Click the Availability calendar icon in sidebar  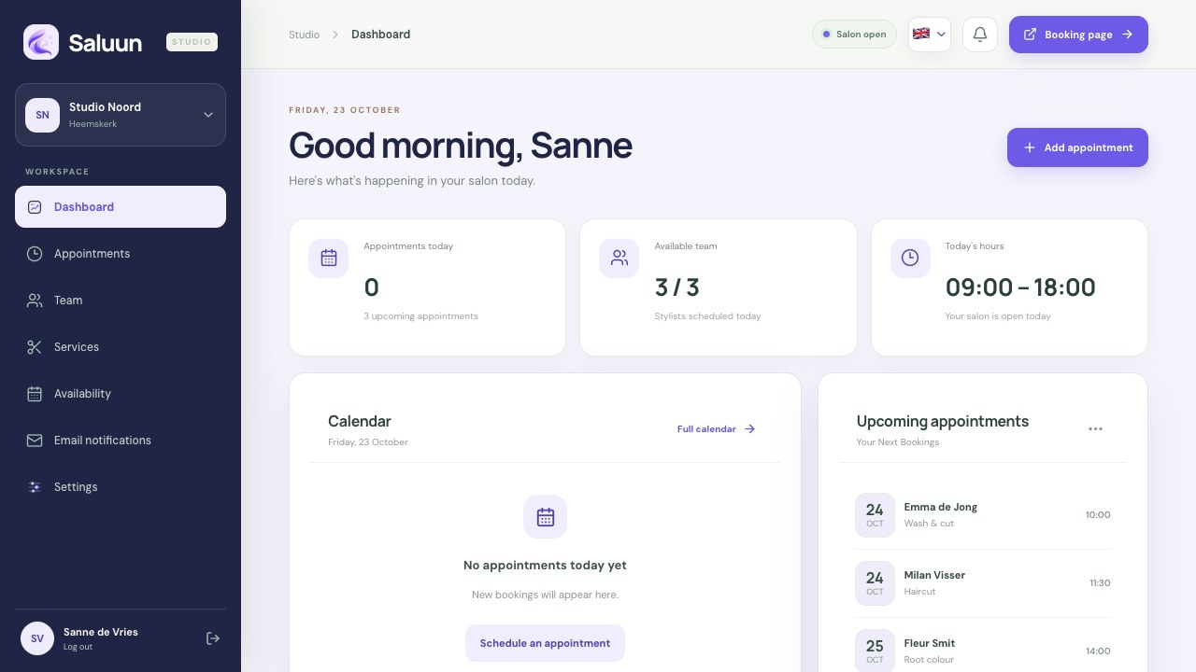35,394
